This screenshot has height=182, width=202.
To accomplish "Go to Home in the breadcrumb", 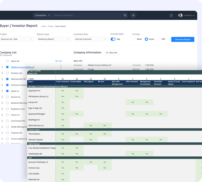I will (x=44, y=26).
